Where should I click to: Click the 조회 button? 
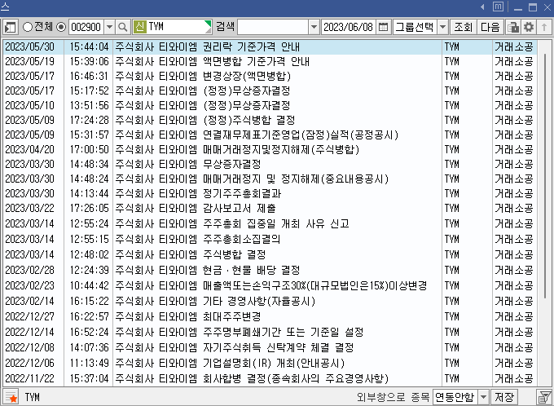(464, 27)
